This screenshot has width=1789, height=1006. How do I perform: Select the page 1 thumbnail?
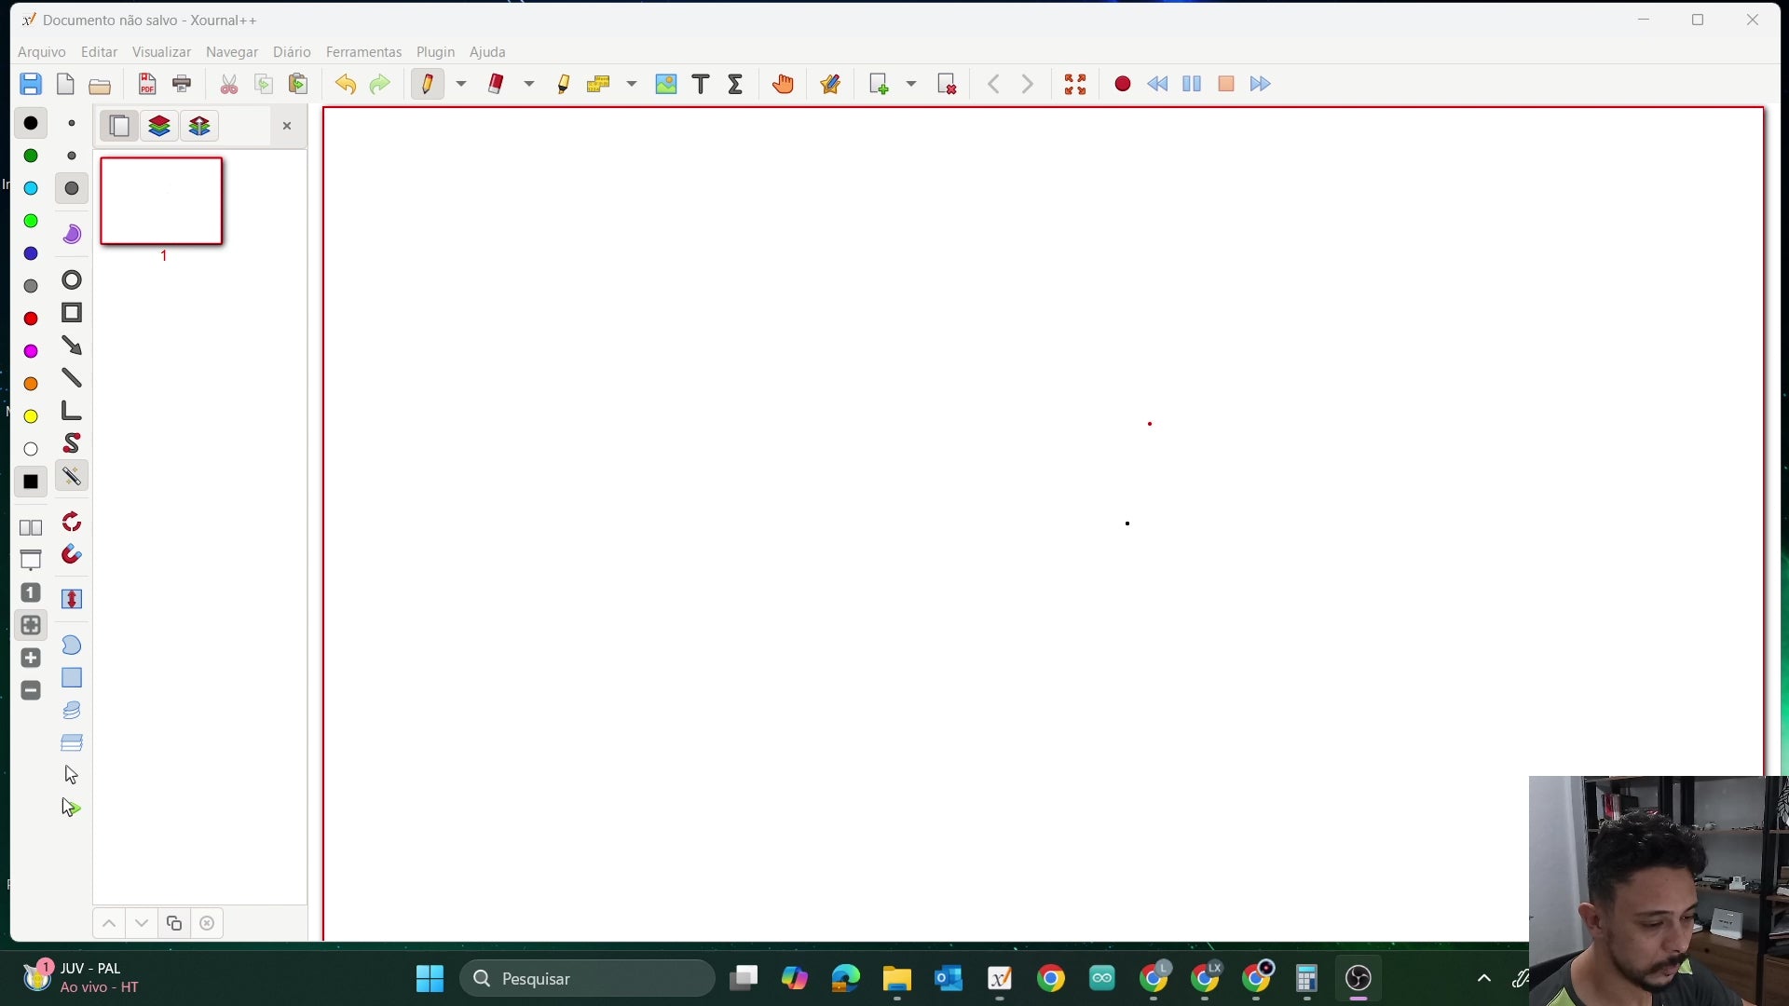click(161, 201)
